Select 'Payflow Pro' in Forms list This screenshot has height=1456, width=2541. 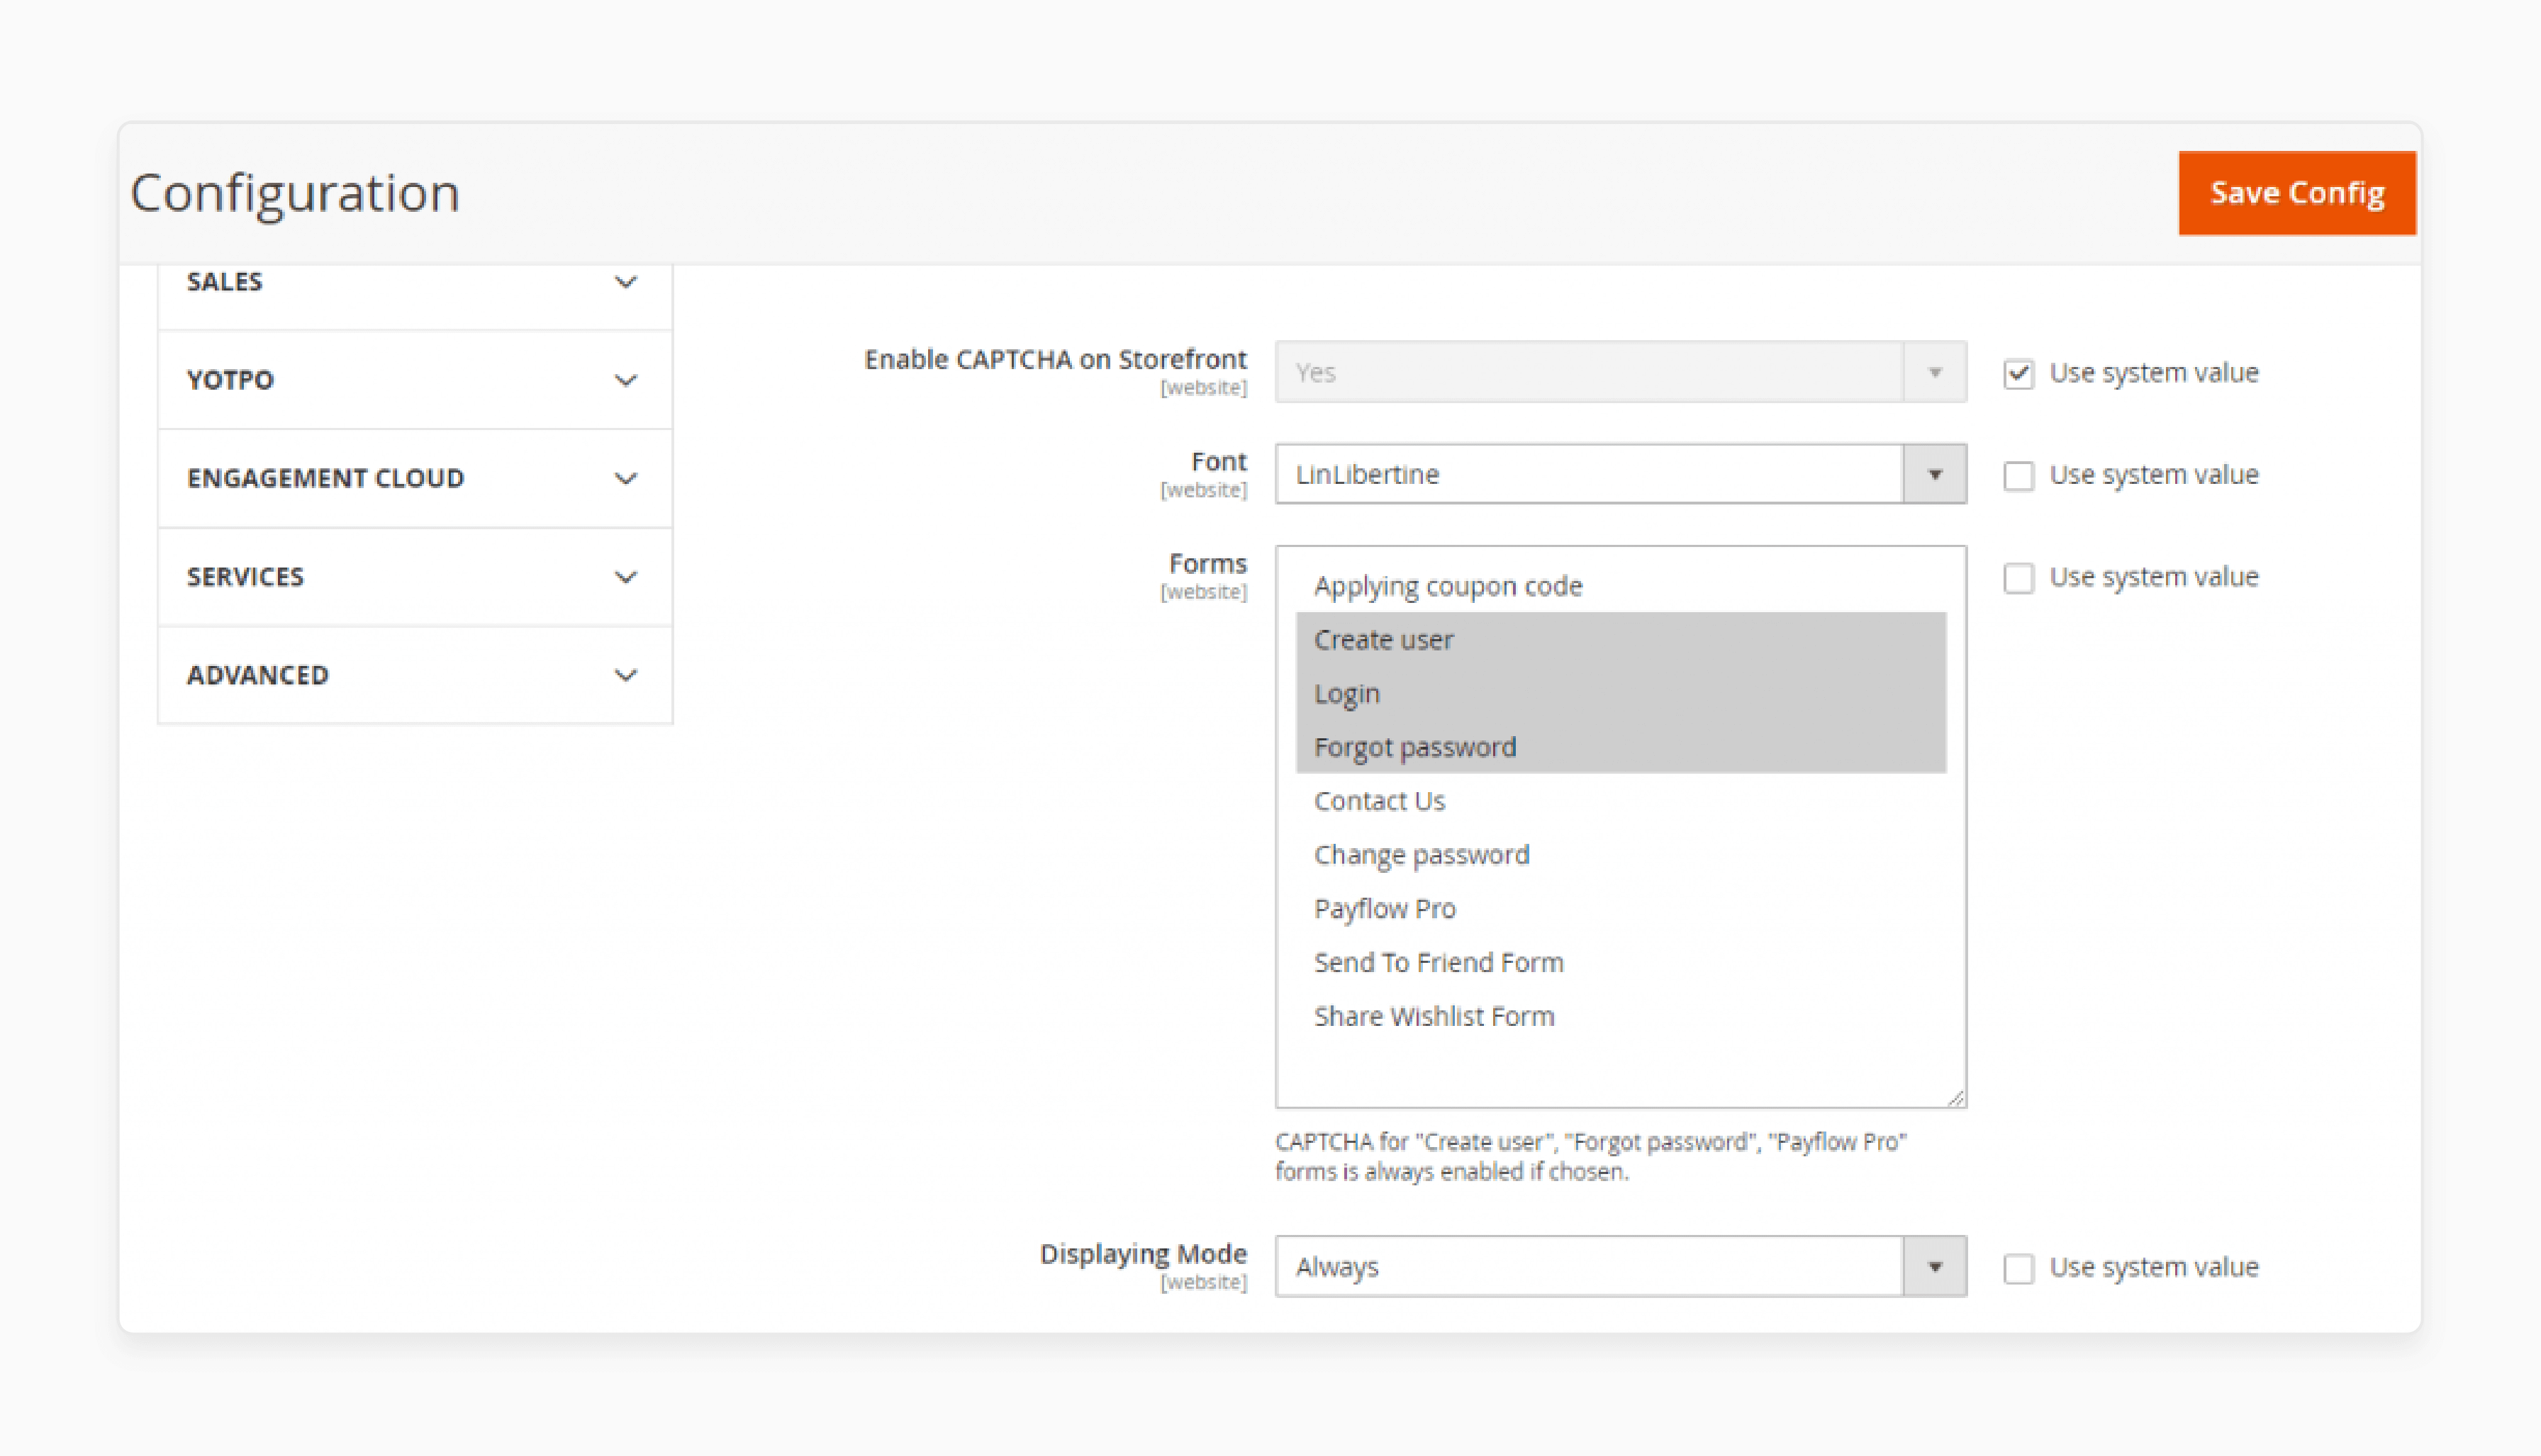tap(1621, 909)
